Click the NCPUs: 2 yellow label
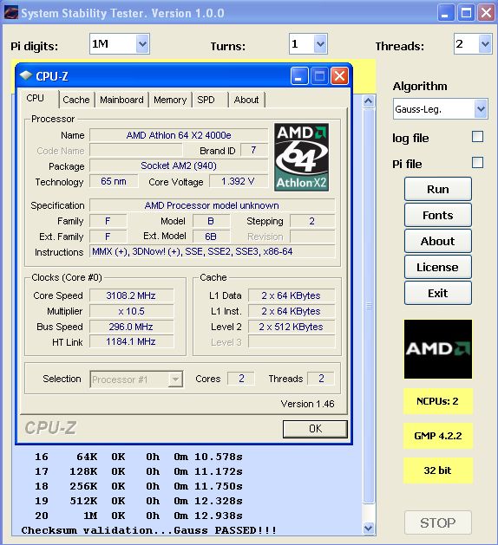 (438, 401)
